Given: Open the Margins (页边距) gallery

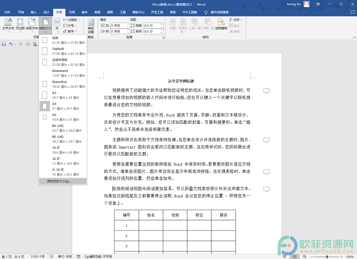Looking at the screenshot, I should point(20,25).
